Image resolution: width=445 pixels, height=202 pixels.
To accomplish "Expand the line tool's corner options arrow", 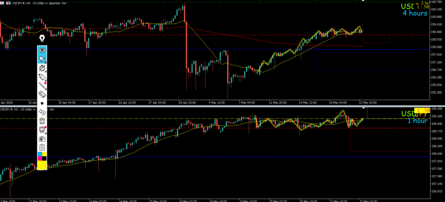I will pyautogui.click(x=45, y=89).
